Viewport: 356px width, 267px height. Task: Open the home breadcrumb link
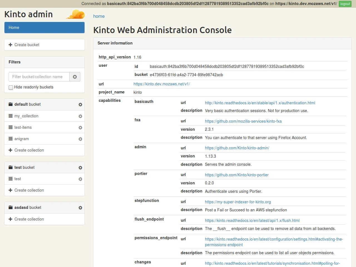tap(99, 16)
